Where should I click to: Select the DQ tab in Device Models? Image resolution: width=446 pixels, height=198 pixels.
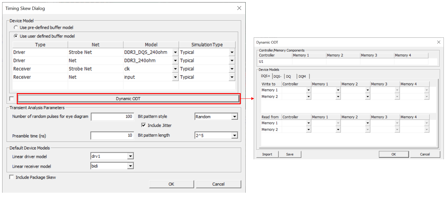click(289, 76)
